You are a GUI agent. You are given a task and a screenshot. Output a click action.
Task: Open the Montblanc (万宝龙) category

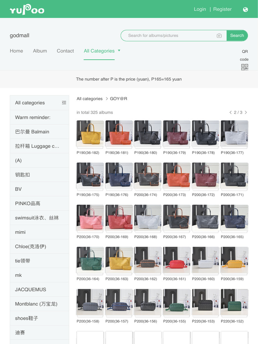(x=40, y=304)
